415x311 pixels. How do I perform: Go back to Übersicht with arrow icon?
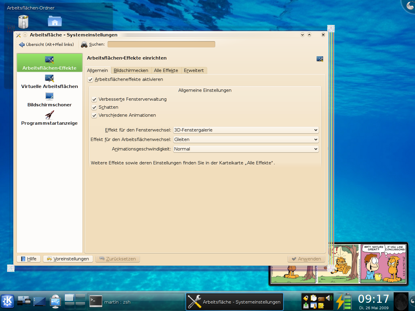tap(46, 44)
